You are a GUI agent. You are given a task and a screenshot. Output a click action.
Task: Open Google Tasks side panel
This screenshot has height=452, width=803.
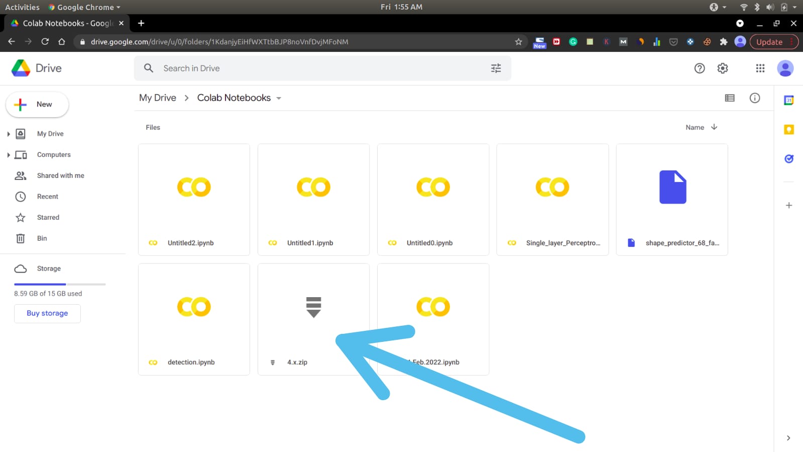789,159
